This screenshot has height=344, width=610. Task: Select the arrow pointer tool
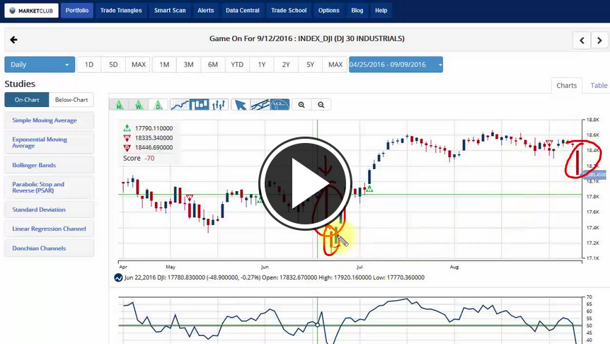click(241, 105)
